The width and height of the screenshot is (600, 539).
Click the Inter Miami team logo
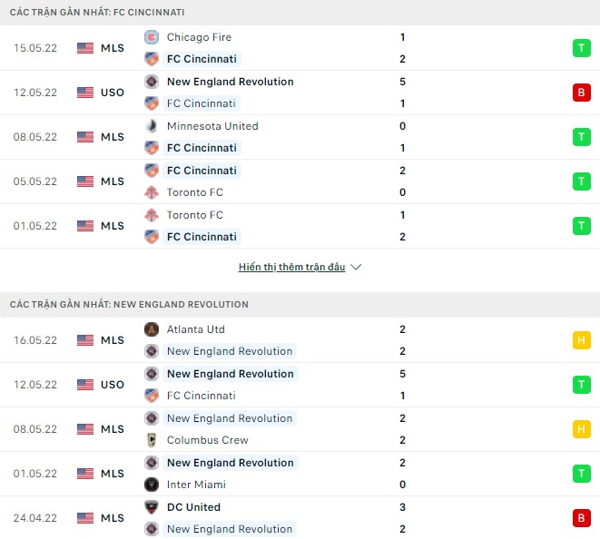(152, 485)
